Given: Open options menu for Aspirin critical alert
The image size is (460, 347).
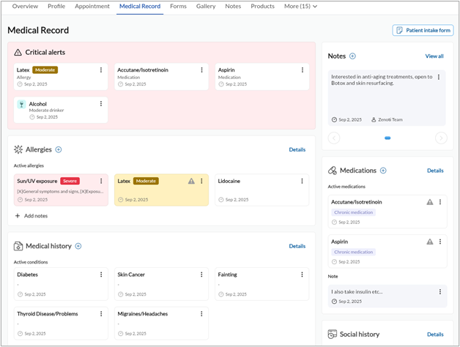Looking at the screenshot, I should 303,70.
